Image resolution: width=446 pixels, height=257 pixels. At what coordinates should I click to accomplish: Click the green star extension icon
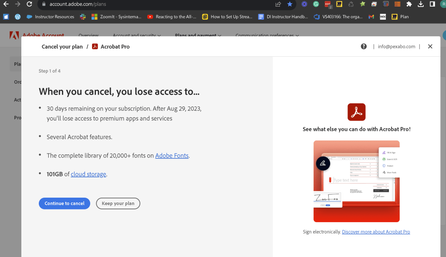(x=362, y=4)
